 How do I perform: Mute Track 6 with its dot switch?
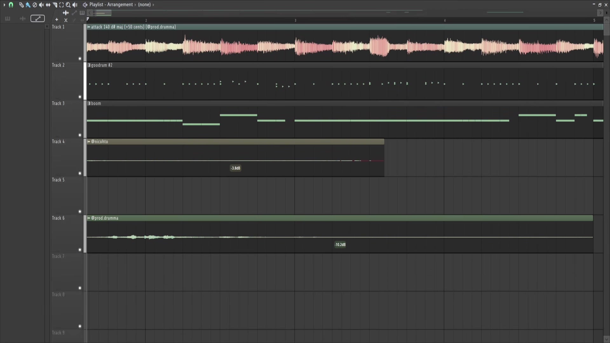click(x=80, y=250)
